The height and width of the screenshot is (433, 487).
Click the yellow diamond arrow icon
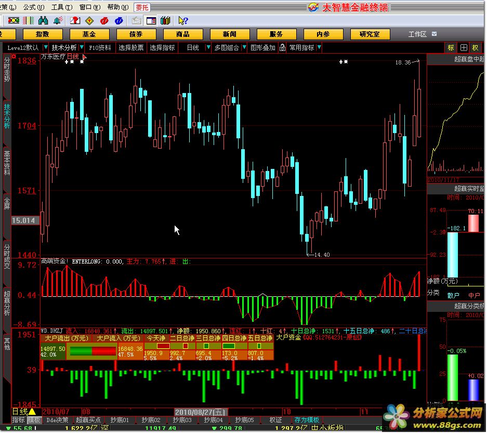click(x=89, y=20)
